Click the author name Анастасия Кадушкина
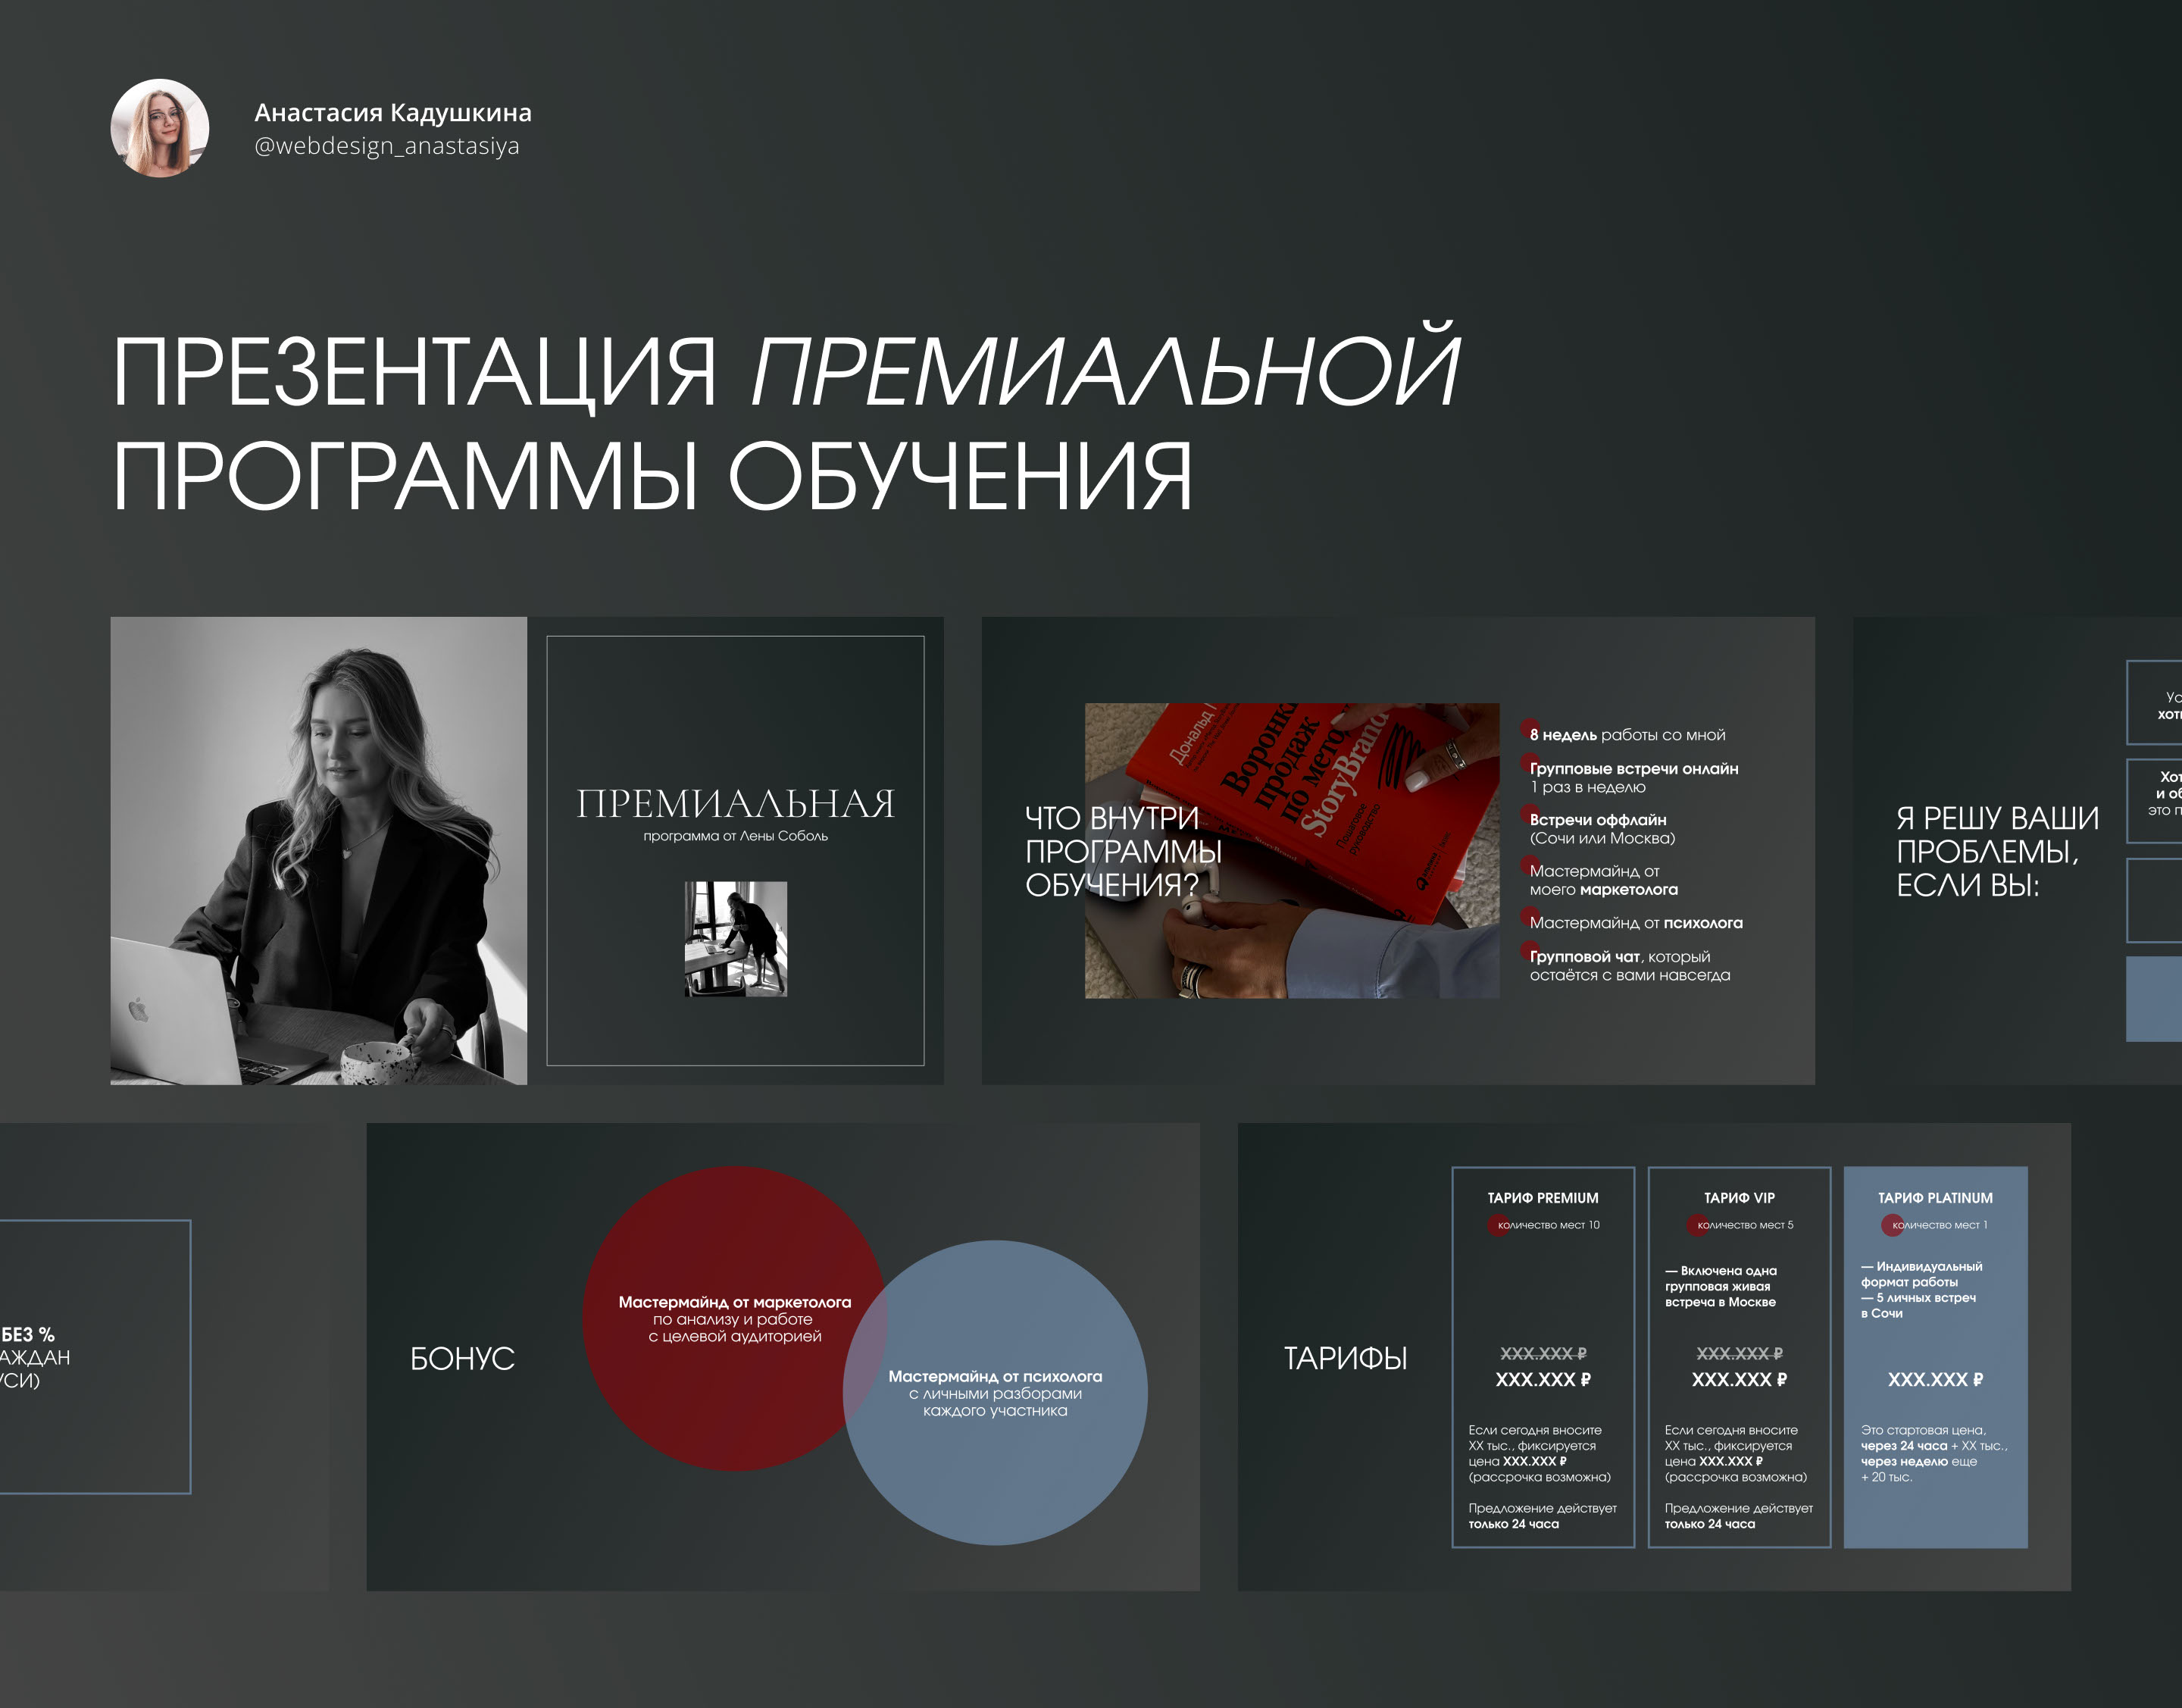Viewport: 2182px width, 1708px height. pyautogui.click(x=392, y=112)
